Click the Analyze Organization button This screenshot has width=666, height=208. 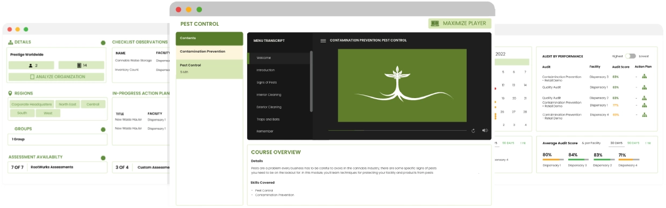click(x=57, y=77)
